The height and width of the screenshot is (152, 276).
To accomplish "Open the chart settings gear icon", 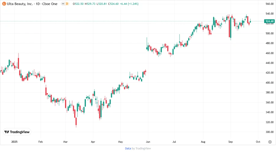I will [270, 142].
